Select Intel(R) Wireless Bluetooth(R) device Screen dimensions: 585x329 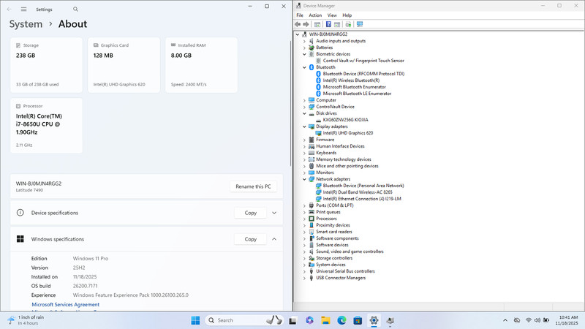point(351,80)
